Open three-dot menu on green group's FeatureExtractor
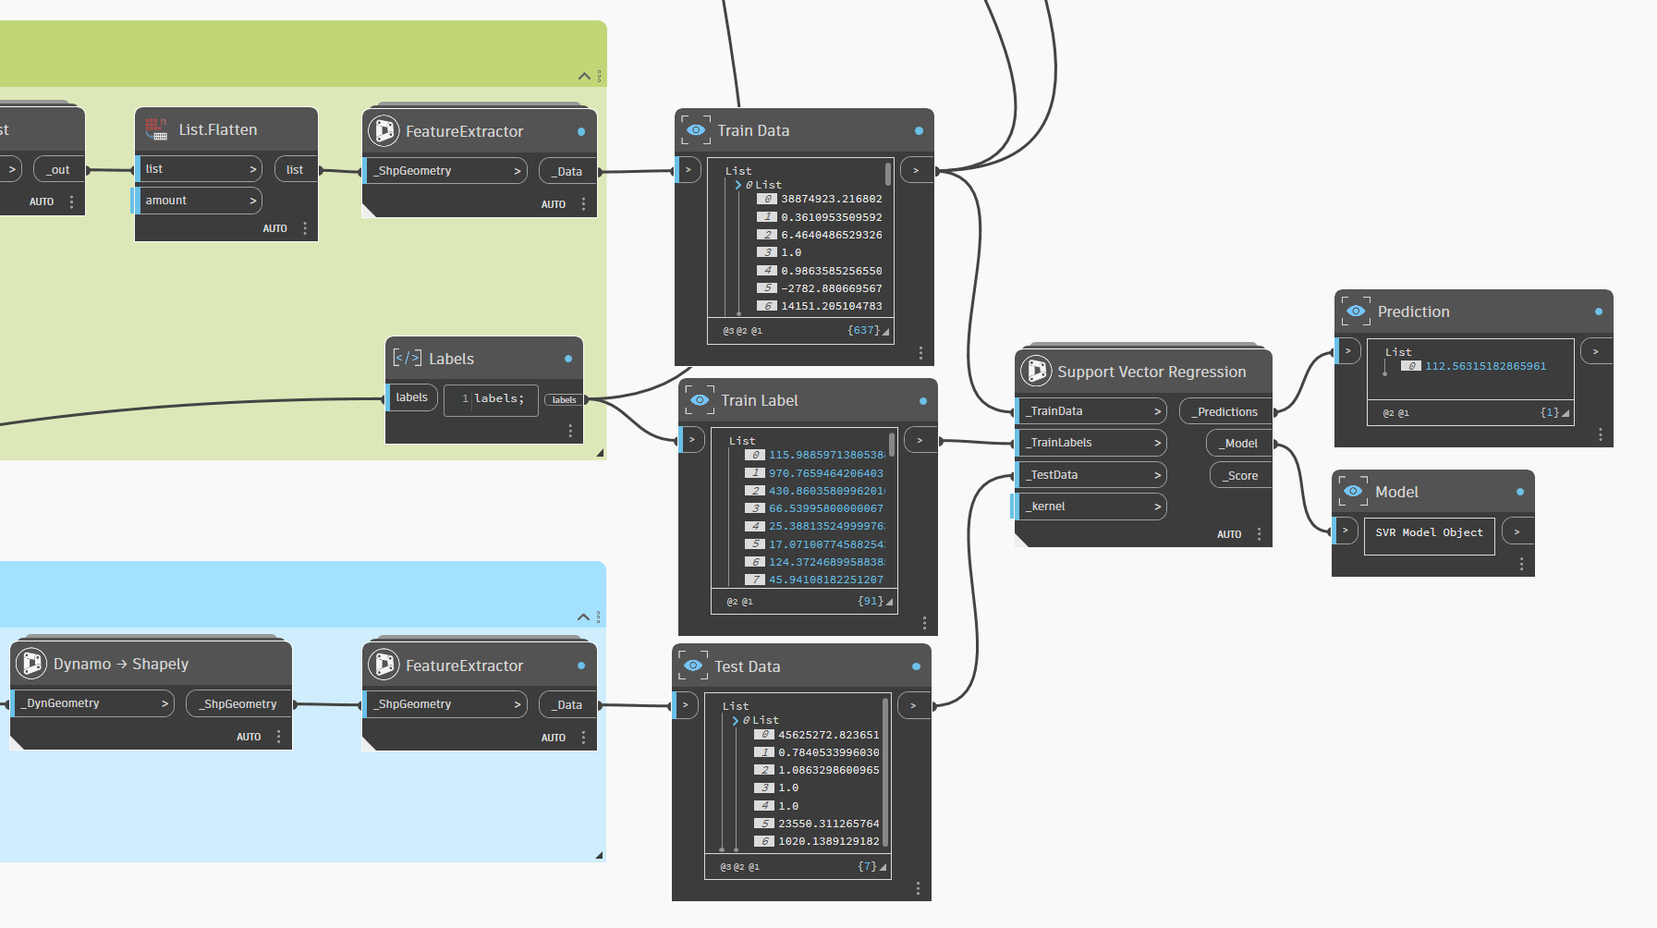The width and height of the screenshot is (1657, 928). pos(583,204)
